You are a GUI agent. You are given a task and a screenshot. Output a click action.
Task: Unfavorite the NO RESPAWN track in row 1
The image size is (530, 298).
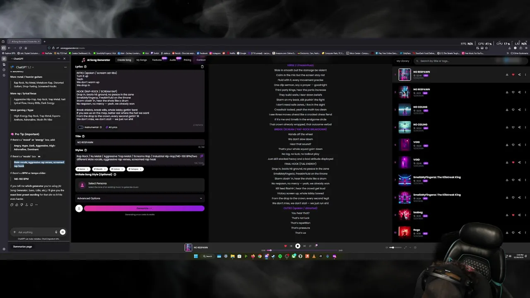(513, 75)
